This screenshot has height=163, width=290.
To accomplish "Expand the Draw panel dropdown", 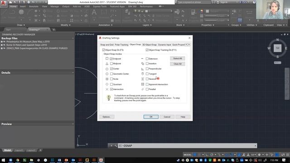I will (21, 25).
